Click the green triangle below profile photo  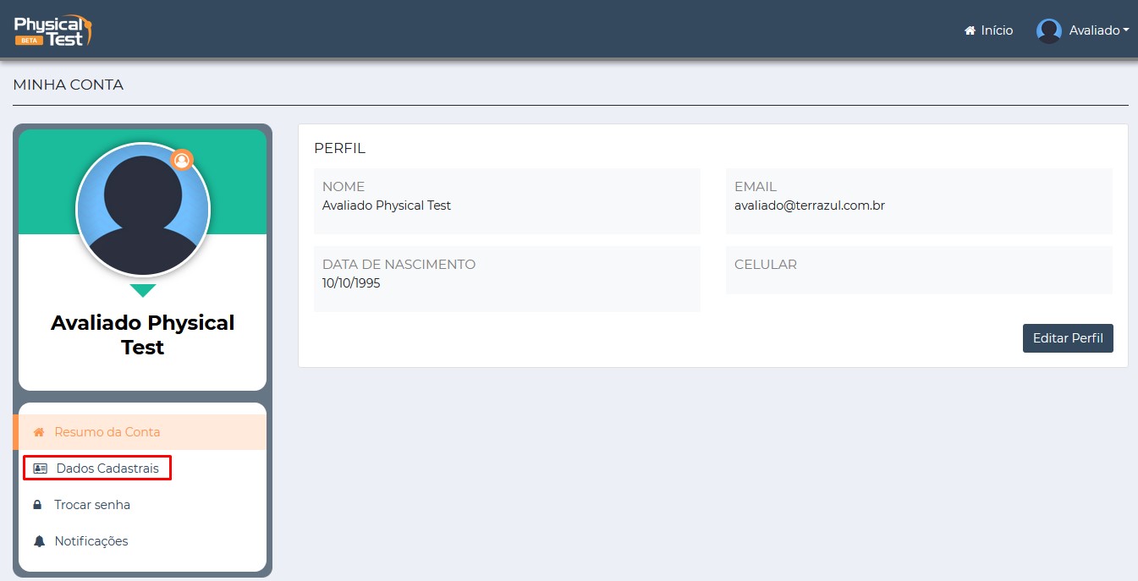[143, 290]
